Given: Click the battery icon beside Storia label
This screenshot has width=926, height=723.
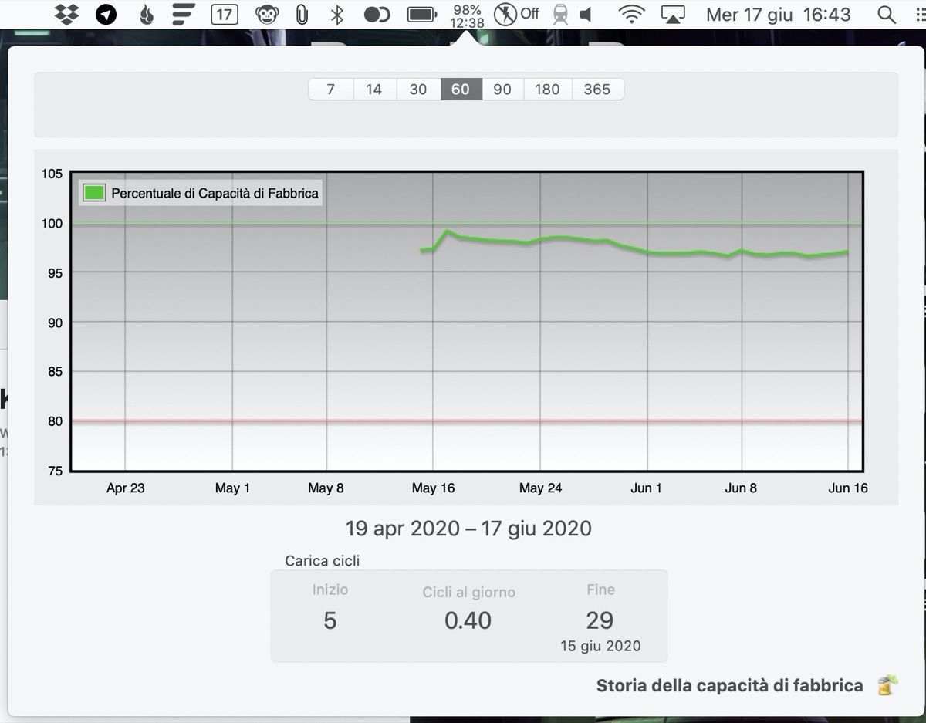Looking at the screenshot, I should coord(887,684).
